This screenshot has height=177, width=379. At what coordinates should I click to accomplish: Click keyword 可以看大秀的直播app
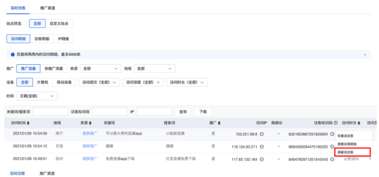(x=124, y=133)
